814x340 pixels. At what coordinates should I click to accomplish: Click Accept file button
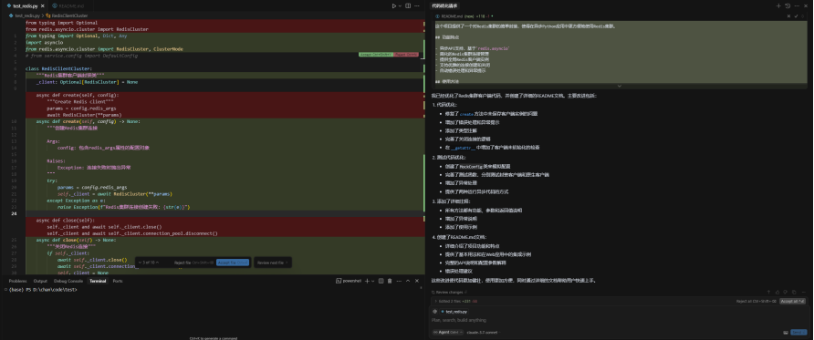point(233,263)
